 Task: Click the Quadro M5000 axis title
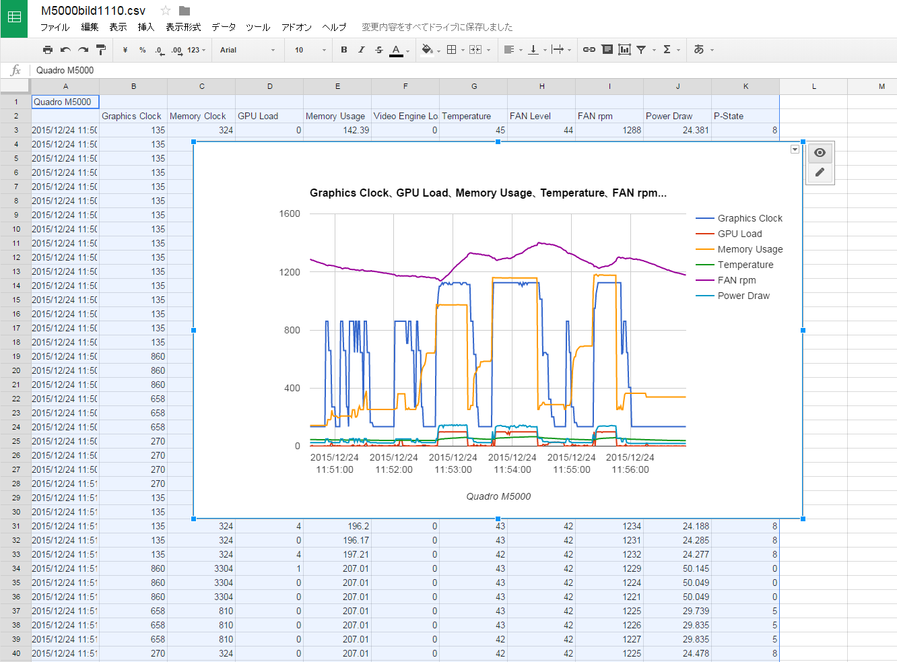coord(498,496)
